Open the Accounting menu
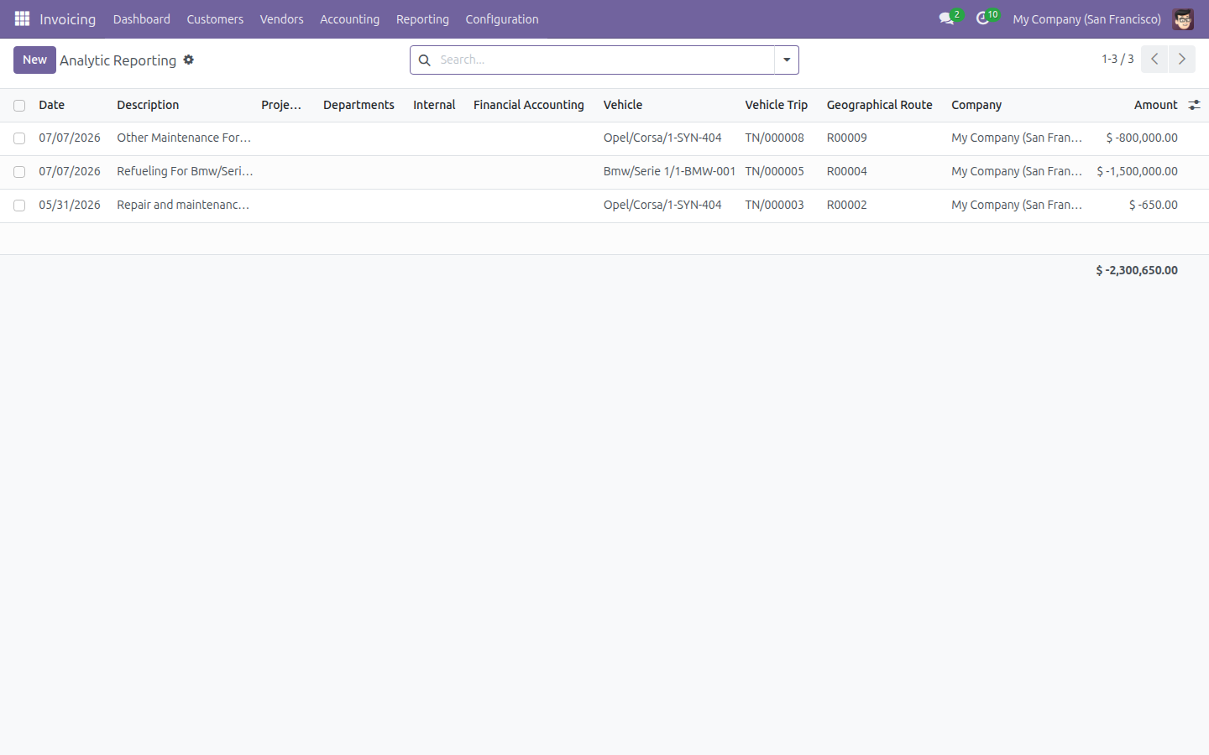Image resolution: width=1209 pixels, height=755 pixels. [349, 18]
